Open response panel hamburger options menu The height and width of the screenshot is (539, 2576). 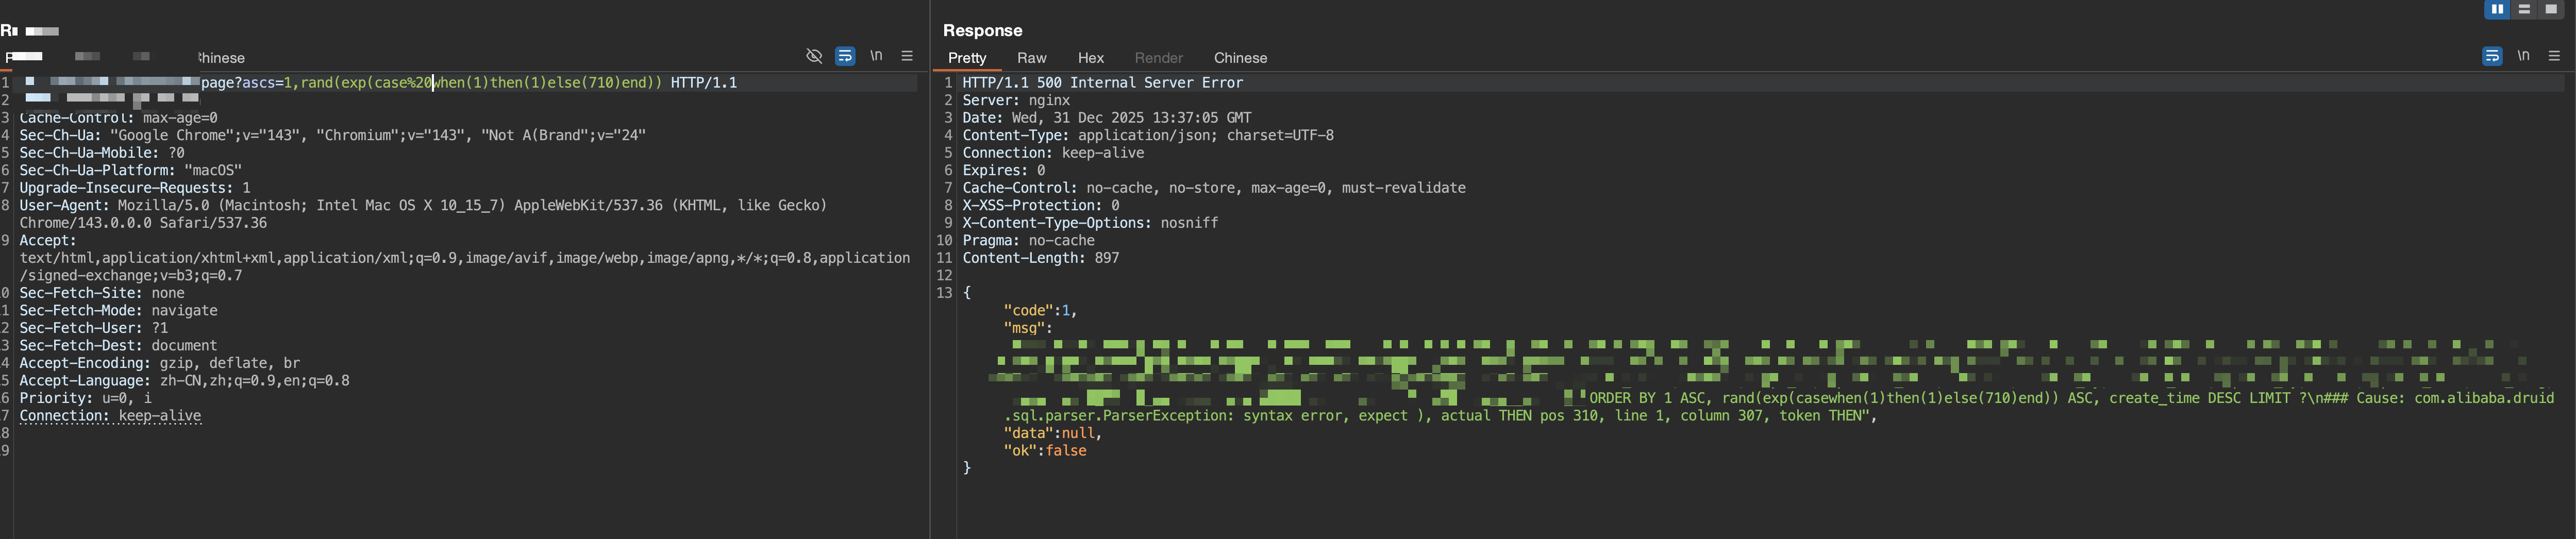click(x=2554, y=56)
